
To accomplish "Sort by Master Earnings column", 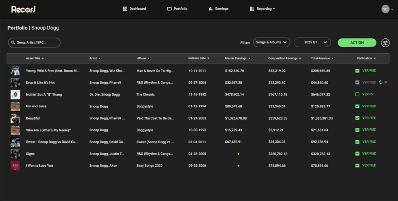I will click(237, 58).
